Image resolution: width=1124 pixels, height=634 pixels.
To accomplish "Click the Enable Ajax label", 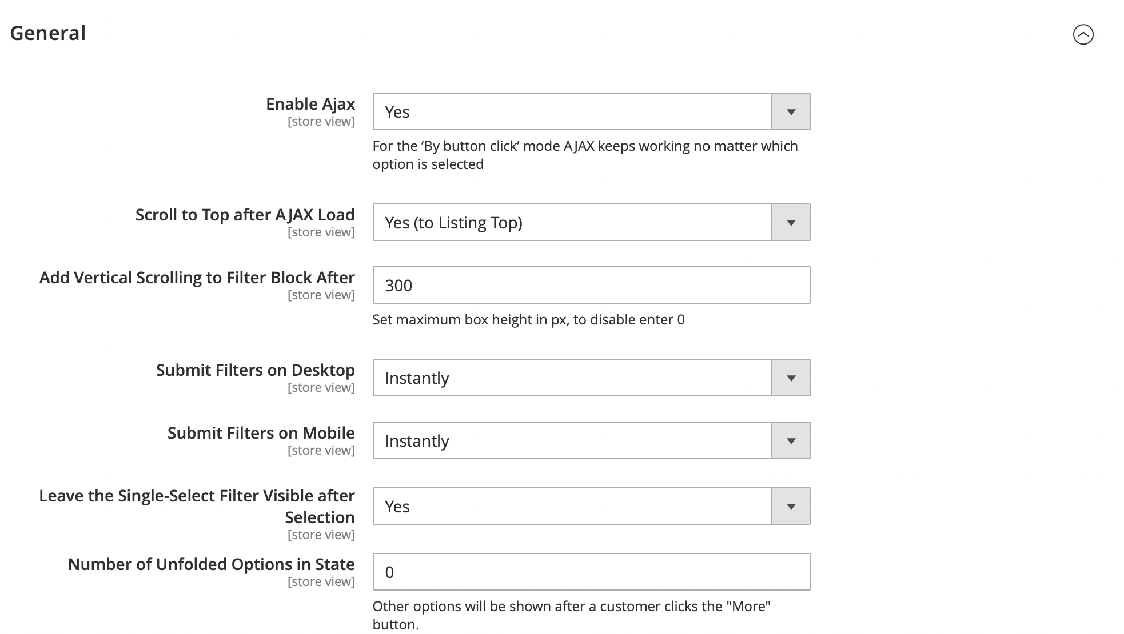I will [x=310, y=104].
